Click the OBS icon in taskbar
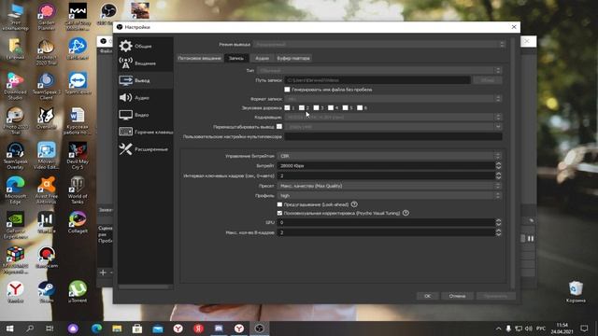The width and height of the screenshot is (598, 336). 260,329
